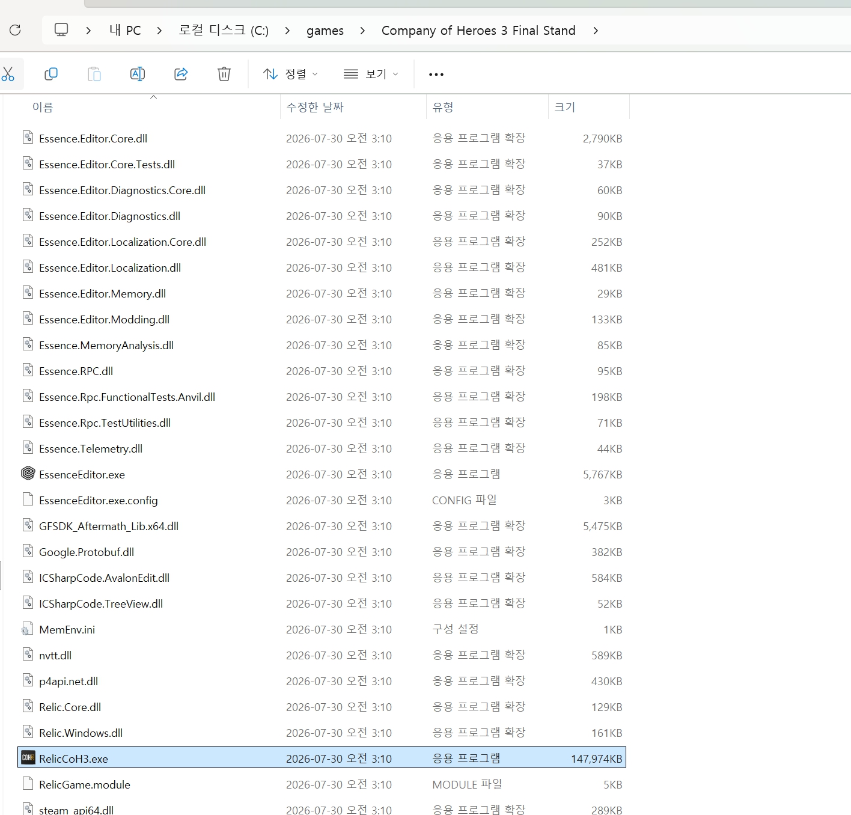
Task: Select Essence.Editor.Localization.dll file name
Action: point(110,267)
